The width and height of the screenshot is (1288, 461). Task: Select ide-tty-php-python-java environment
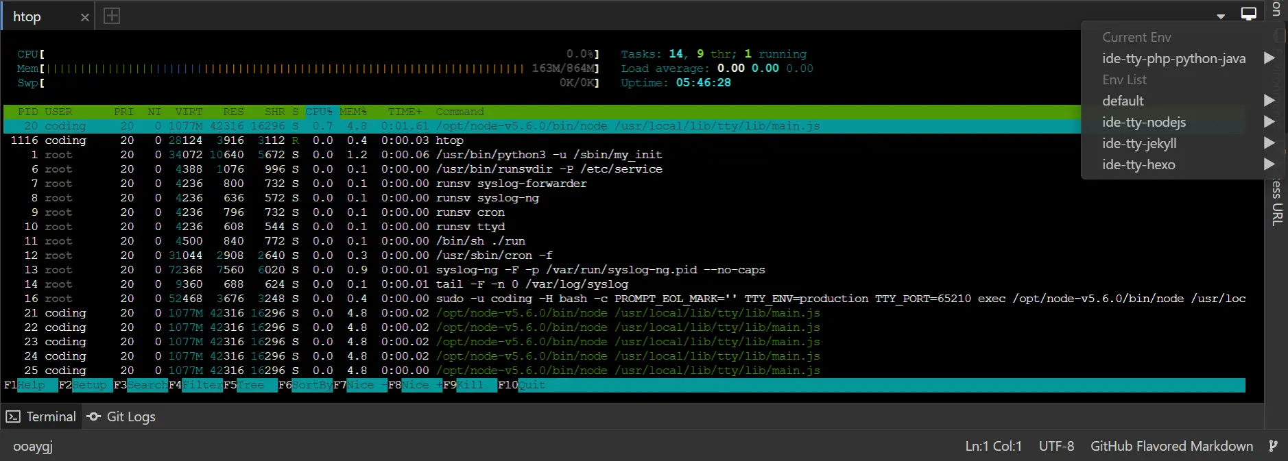coord(1173,58)
